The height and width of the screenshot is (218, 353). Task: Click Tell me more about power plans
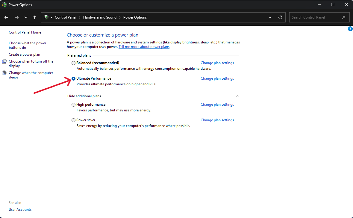(144, 46)
